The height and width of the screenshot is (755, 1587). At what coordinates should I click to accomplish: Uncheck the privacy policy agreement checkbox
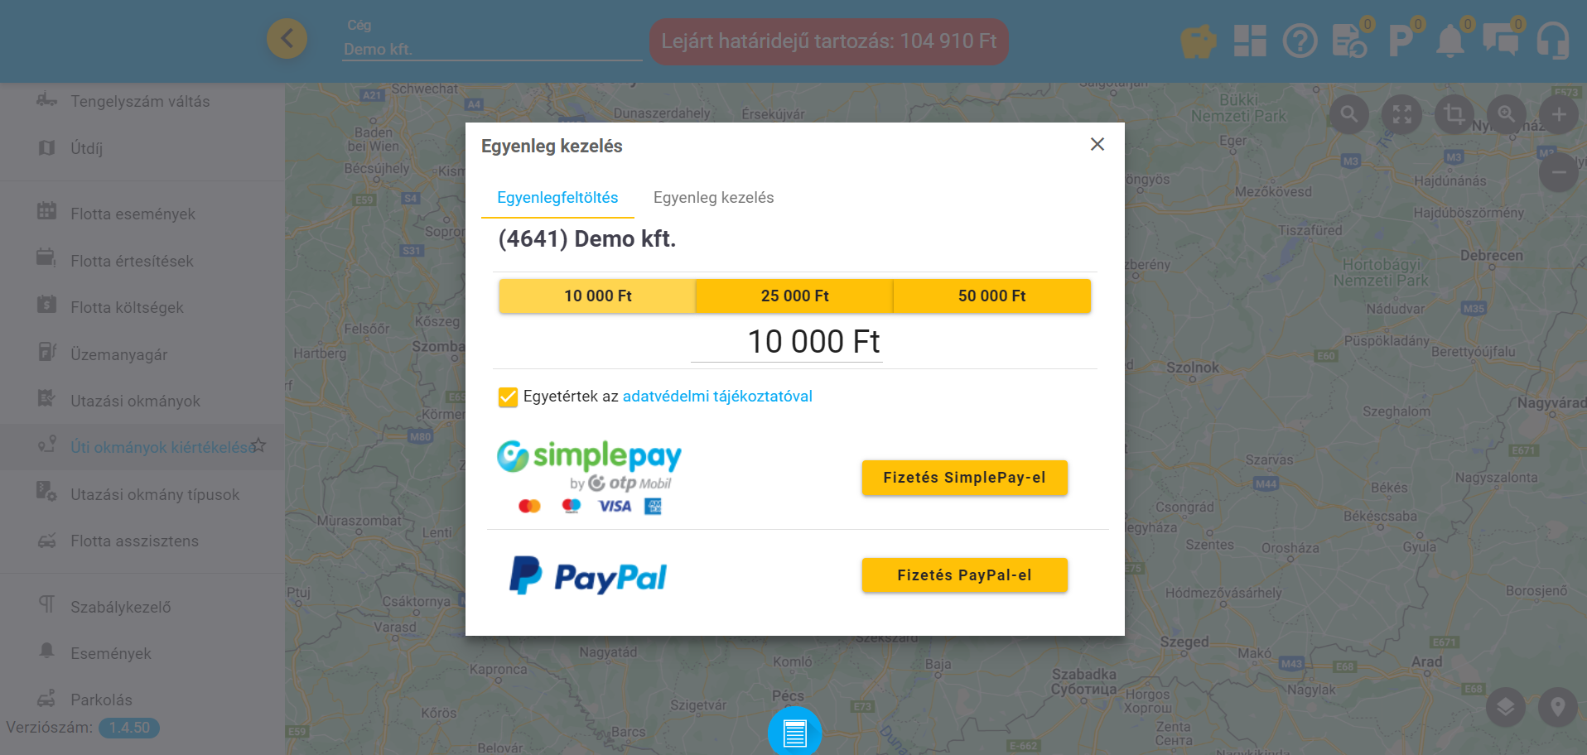508,397
